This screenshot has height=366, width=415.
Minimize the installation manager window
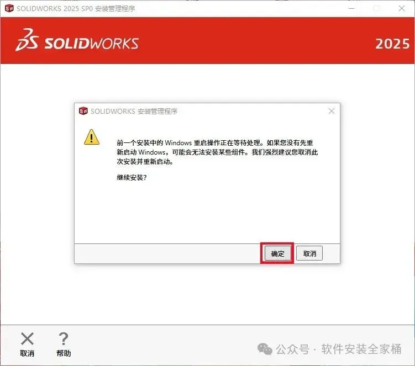click(x=351, y=8)
